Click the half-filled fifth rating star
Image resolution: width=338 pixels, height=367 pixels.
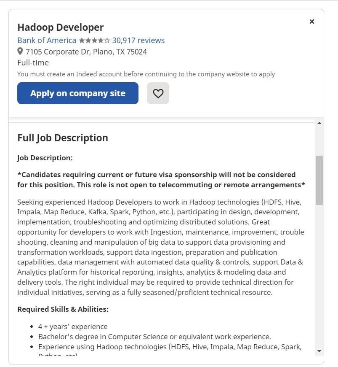(x=106, y=40)
